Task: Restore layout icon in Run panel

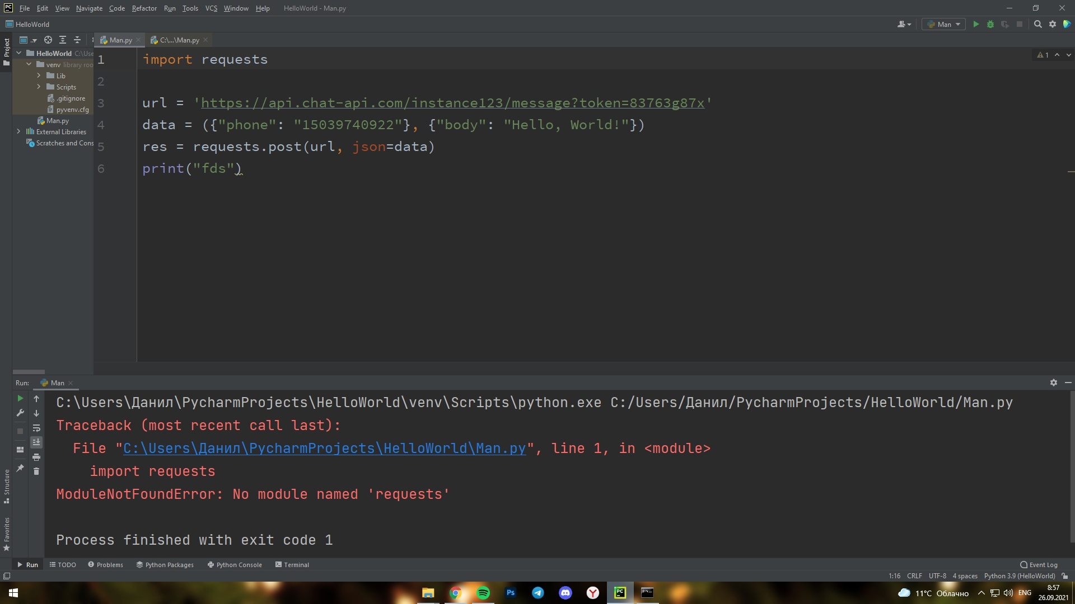Action: click(20, 449)
